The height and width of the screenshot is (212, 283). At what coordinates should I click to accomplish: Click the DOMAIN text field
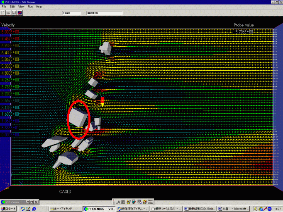point(104,13)
